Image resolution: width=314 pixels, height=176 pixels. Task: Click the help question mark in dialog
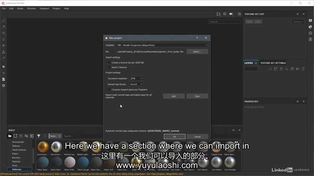point(197,38)
